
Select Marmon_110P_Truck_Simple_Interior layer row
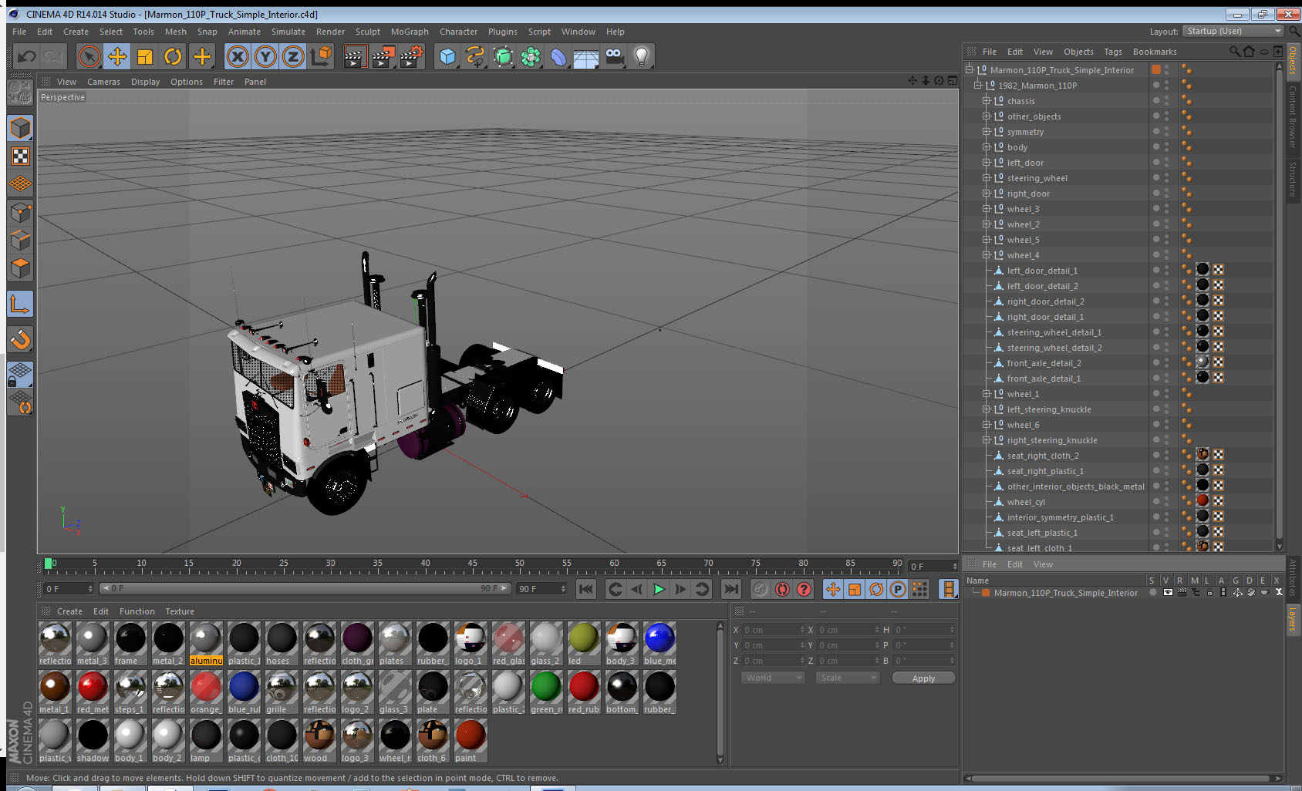(x=1065, y=593)
